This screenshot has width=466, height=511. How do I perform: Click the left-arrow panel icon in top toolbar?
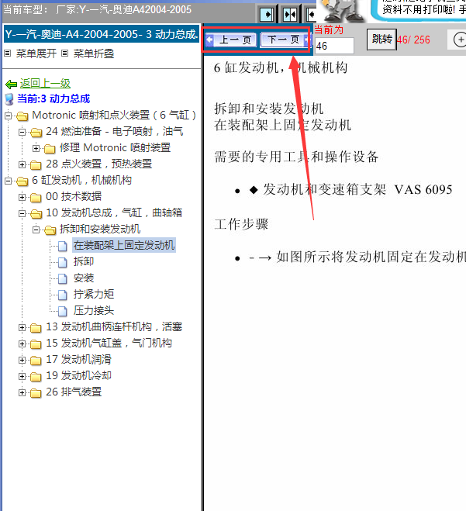(312, 15)
